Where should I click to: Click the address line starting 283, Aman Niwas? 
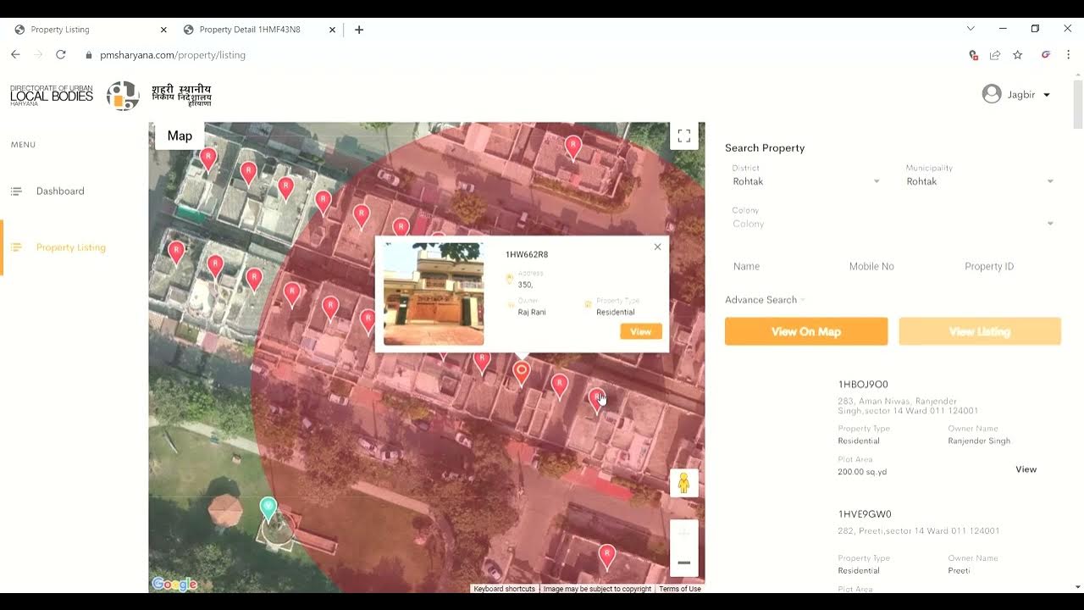click(x=908, y=406)
